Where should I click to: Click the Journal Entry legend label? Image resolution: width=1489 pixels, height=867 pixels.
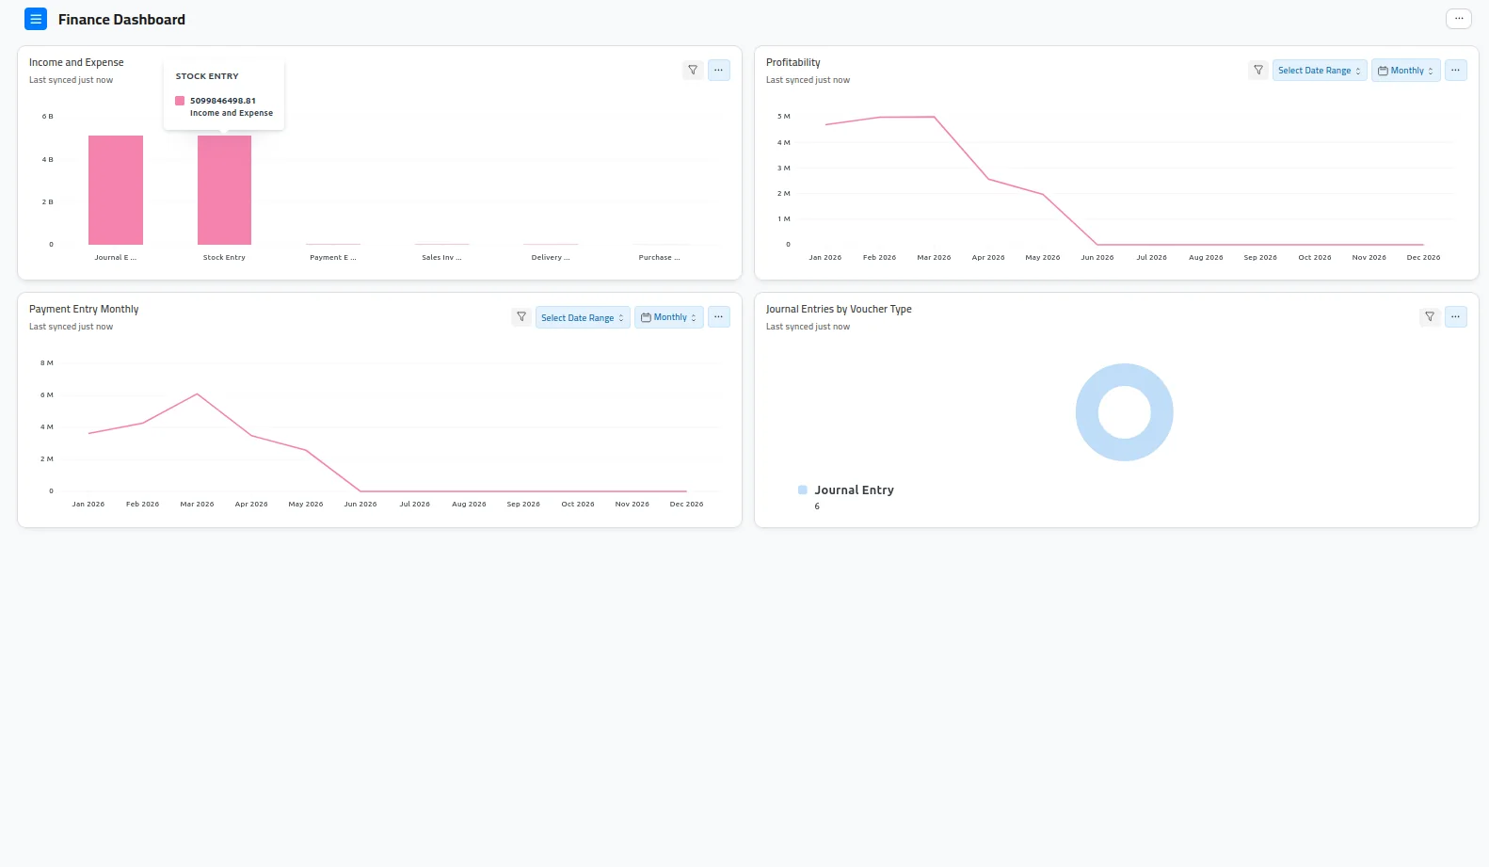click(x=855, y=490)
